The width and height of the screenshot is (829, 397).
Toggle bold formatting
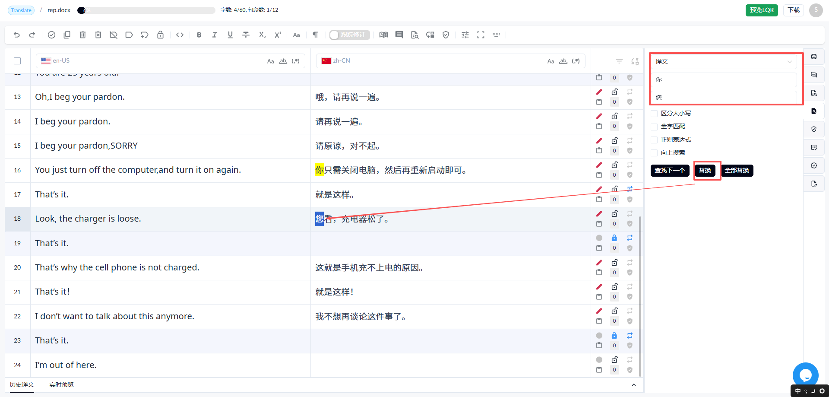click(x=199, y=35)
